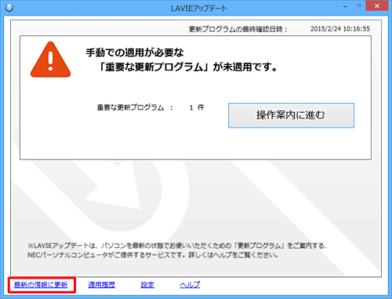This screenshot has width=392, height=299.
Task: Click the 1 件 count value
Action: [197, 107]
